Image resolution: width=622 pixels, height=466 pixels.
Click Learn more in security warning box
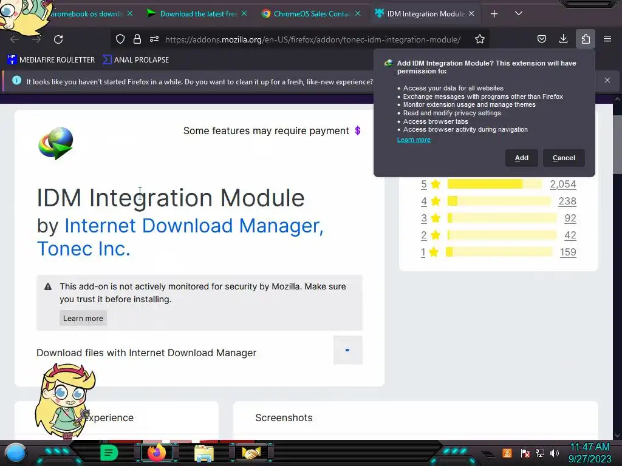click(83, 318)
